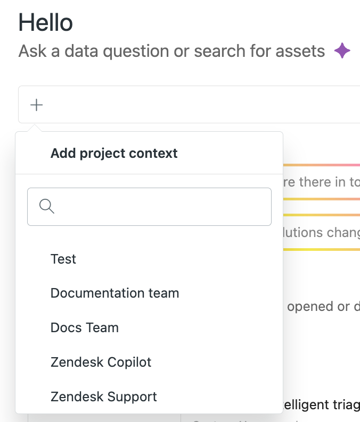Image resolution: width=360 pixels, height=422 pixels.
Task: Click the "Add project context" header
Action: coord(114,153)
